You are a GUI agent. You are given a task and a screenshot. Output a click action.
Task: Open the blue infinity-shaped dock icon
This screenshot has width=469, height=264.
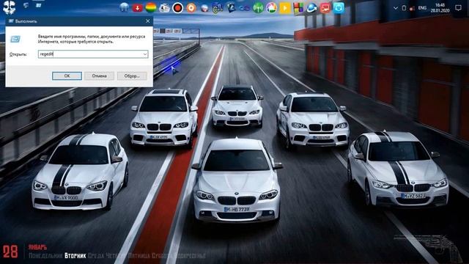tap(245, 8)
